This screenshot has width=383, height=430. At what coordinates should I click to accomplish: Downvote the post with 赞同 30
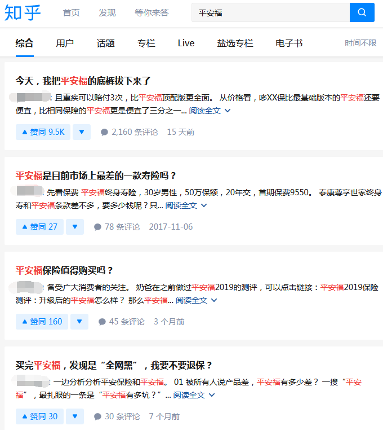(75, 416)
